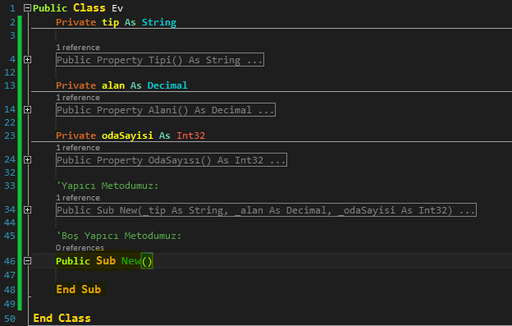Click 'Class' keyword on line 1
The width and height of the screenshot is (512, 326).
point(89,8)
